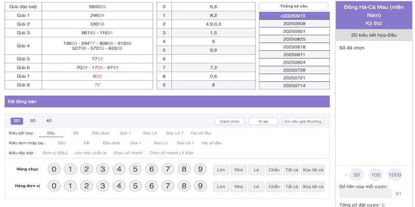Select draw date 20250908 from list
This screenshot has height=207, width=415.
pos(294,24)
